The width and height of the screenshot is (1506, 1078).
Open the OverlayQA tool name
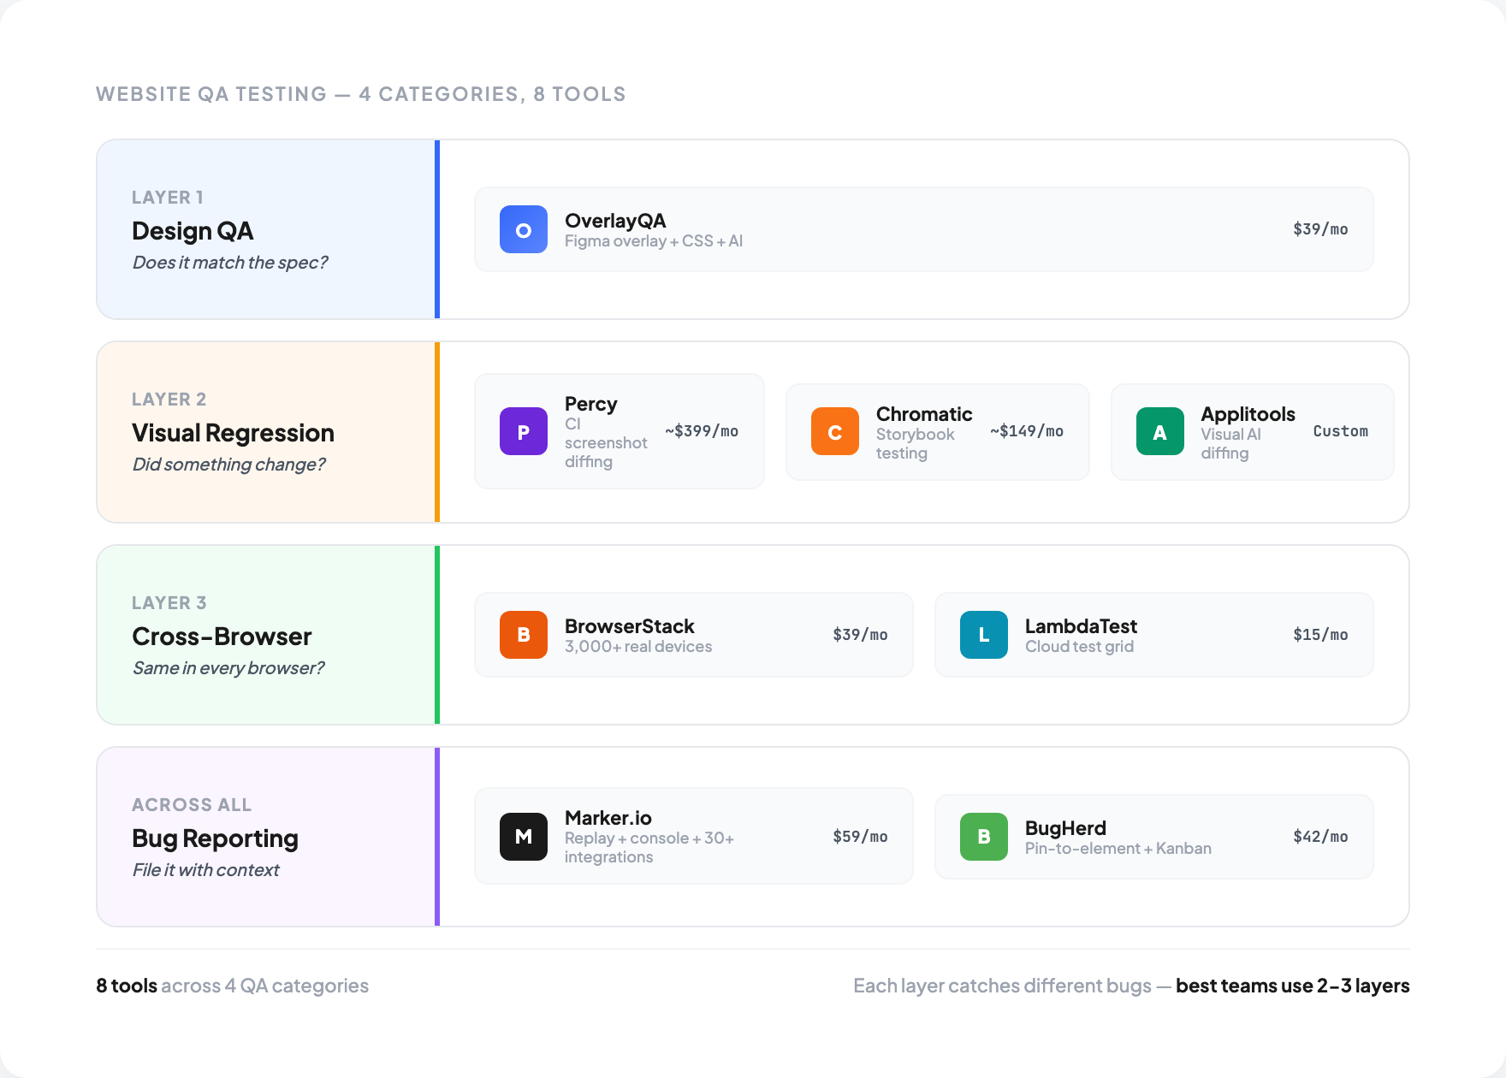tap(615, 221)
